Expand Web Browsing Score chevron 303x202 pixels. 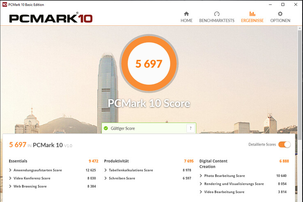[x=10, y=186]
